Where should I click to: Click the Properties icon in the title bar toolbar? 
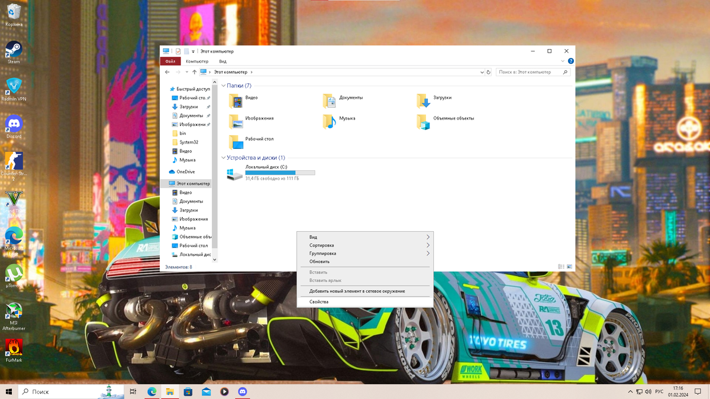coord(177,51)
